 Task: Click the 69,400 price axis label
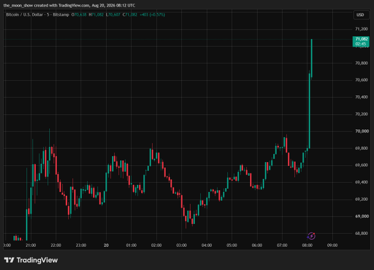tap(361, 182)
